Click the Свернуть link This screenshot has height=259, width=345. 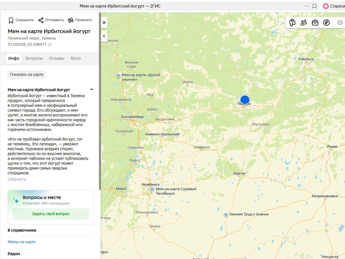17,179
